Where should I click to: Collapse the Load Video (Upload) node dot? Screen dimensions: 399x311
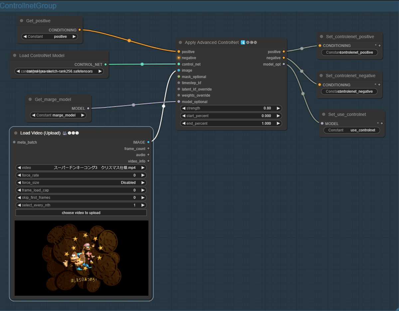coord(16,133)
